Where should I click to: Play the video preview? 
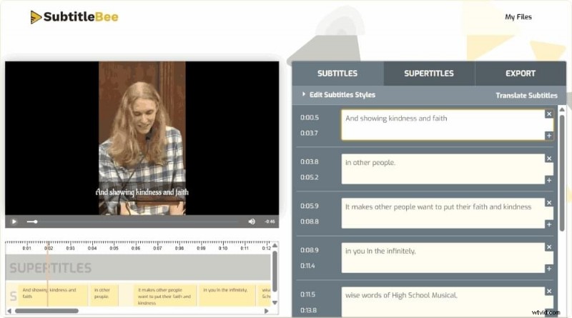(14, 222)
